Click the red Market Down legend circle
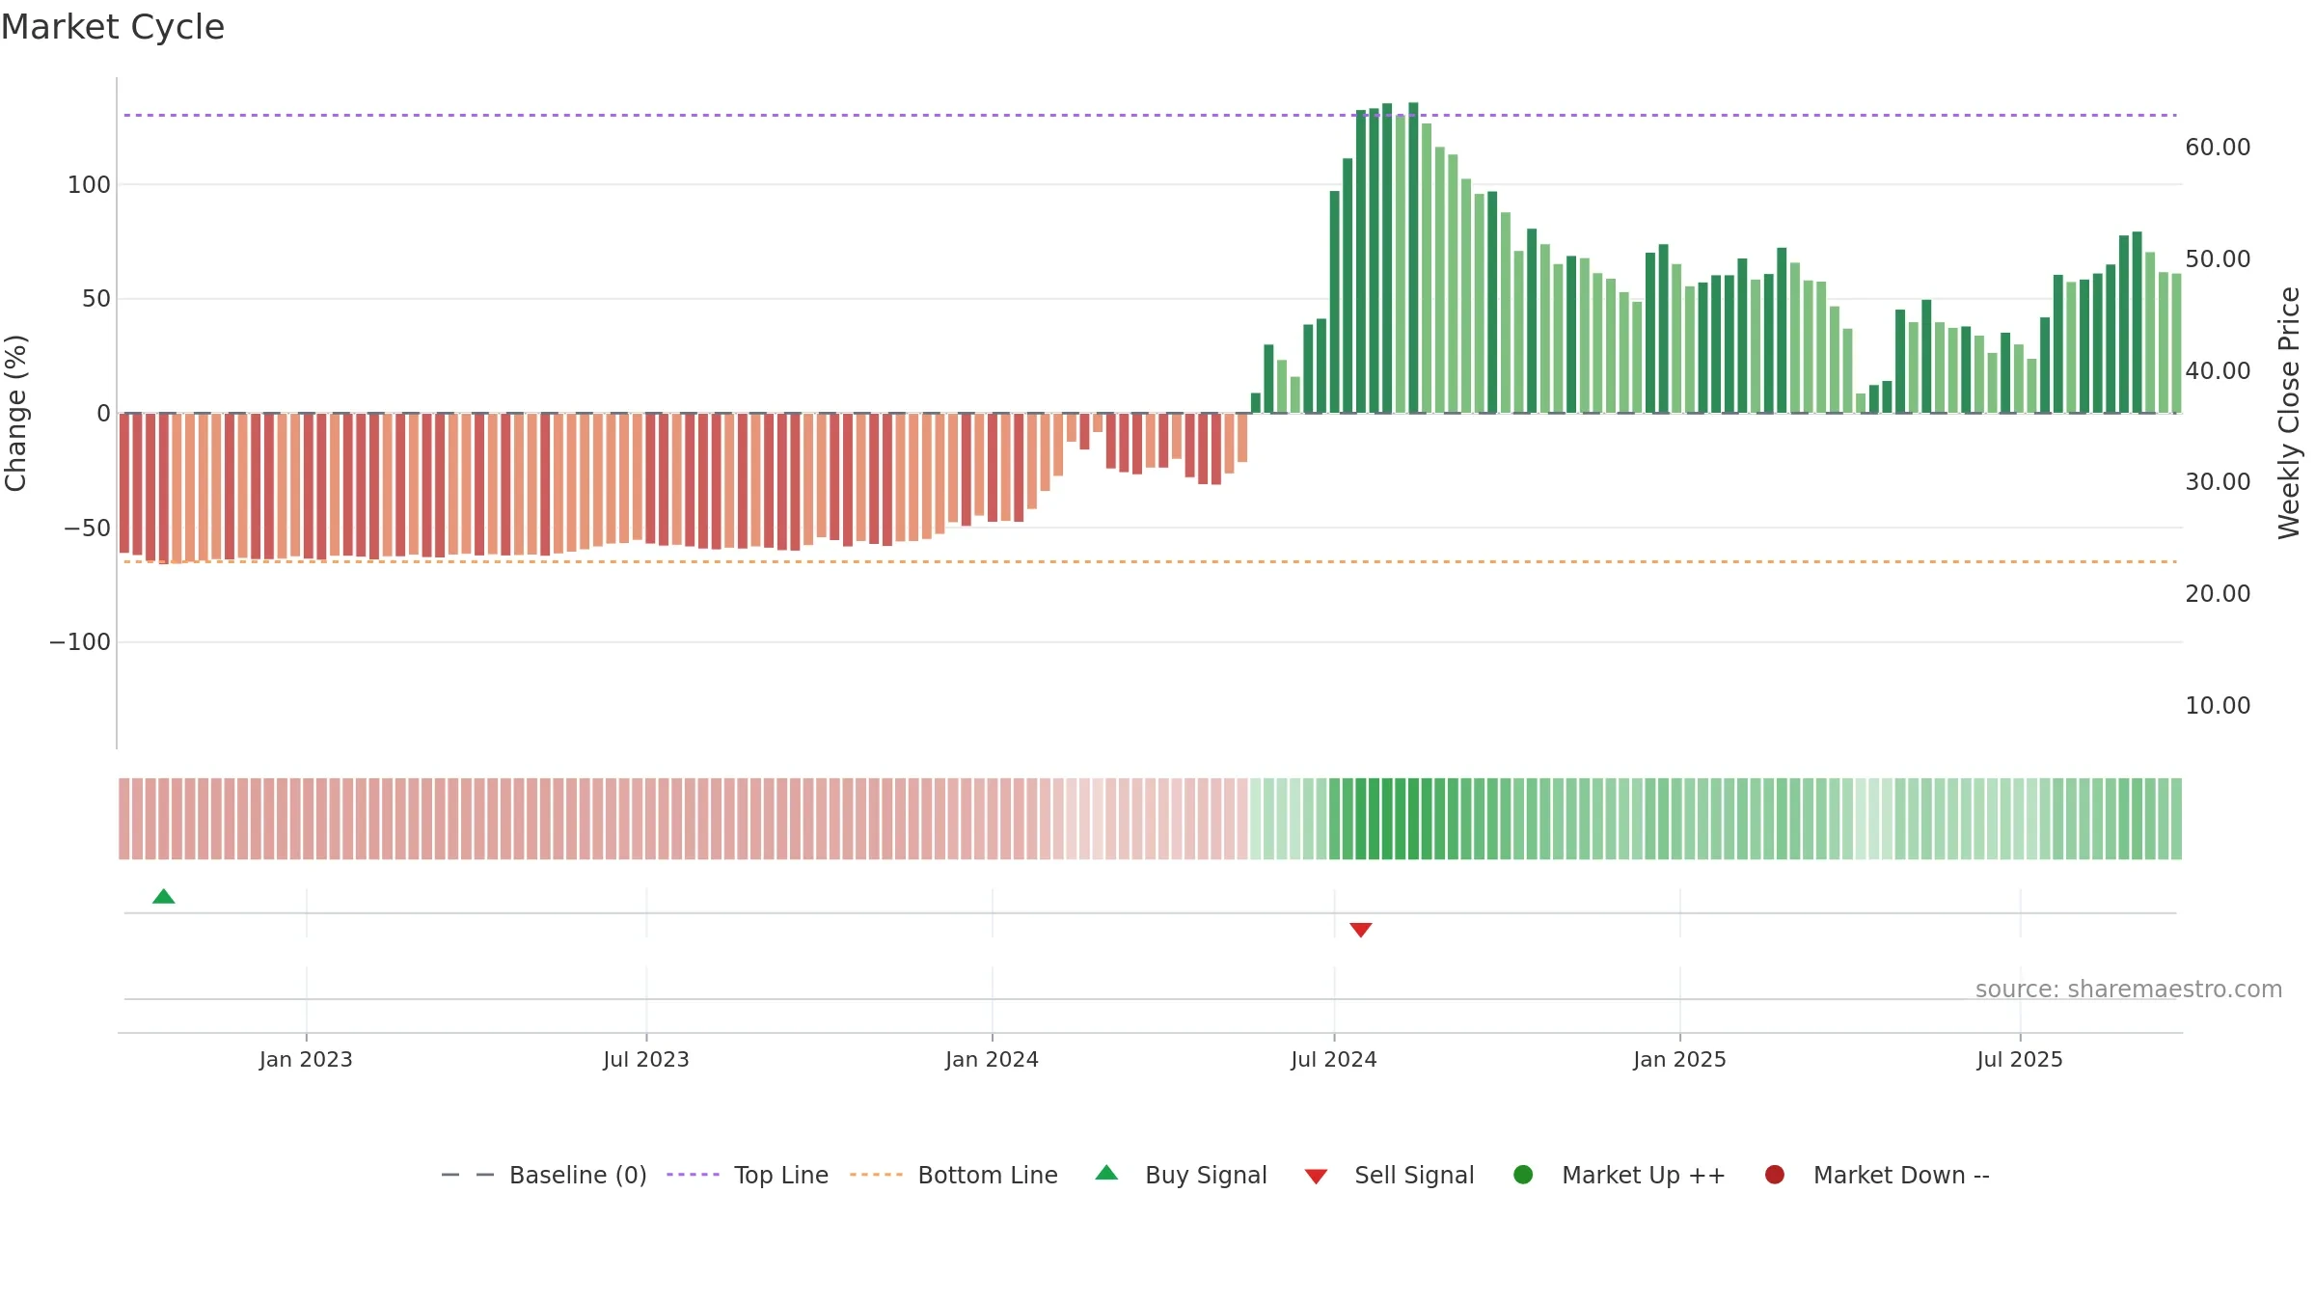This screenshot has width=2315, height=1302. pyautogui.click(x=1775, y=1175)
